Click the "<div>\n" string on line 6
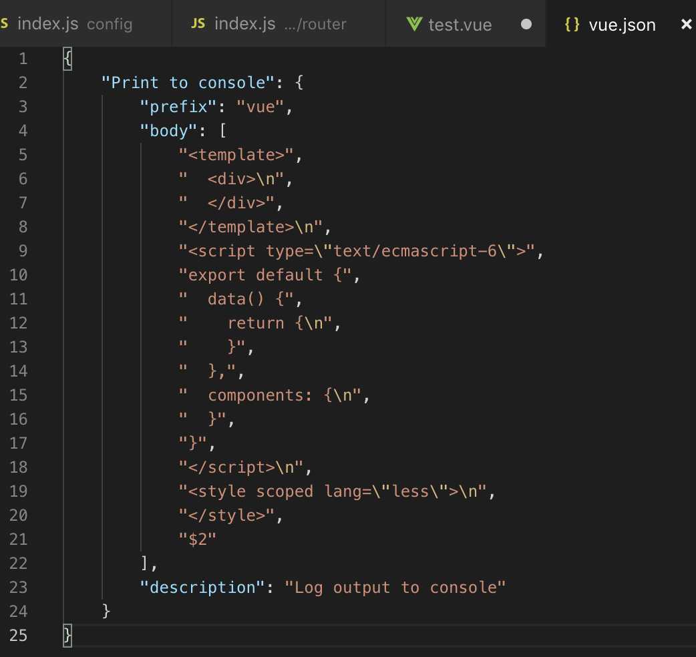The height and width of the screenshot is (657, 696). 231,179
